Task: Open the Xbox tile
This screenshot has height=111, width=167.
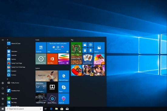Action: pyautogui.click(x=76, y=47)
